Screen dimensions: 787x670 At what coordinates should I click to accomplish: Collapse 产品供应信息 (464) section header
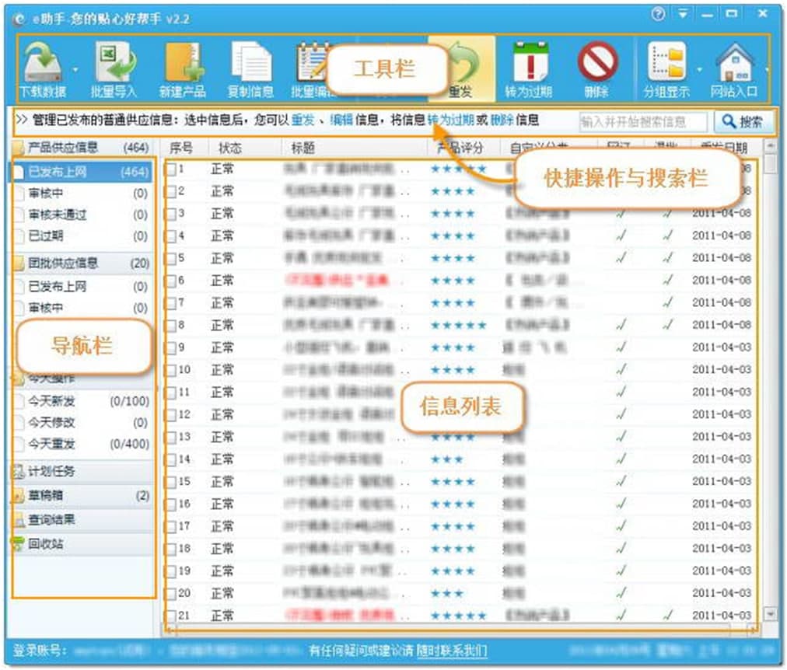82,148
